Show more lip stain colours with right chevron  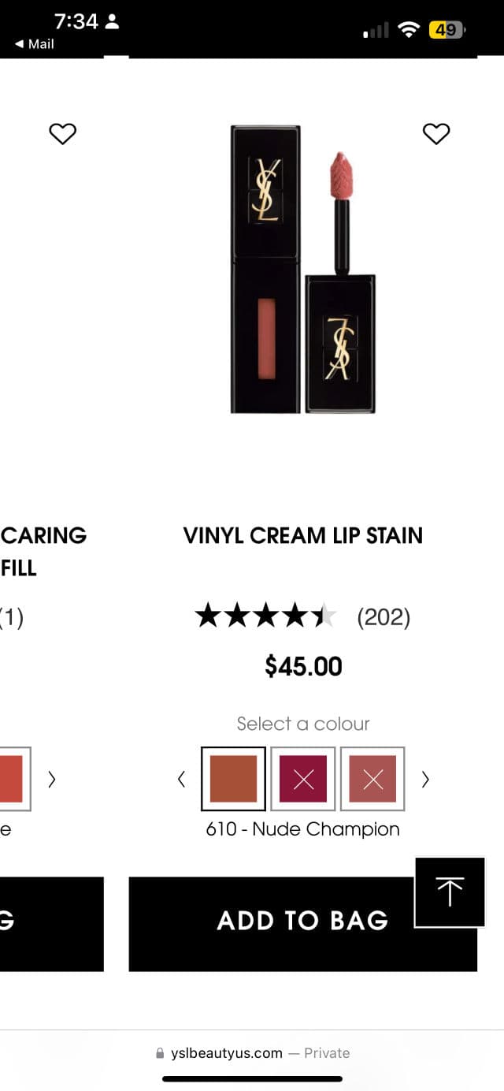[x=425, y=779]
